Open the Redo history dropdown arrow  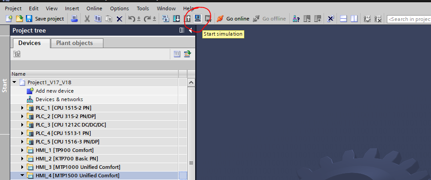coord(155,19)
